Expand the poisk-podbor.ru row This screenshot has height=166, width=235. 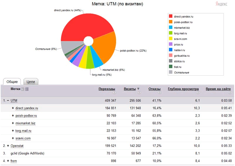(x=13, y=115)
